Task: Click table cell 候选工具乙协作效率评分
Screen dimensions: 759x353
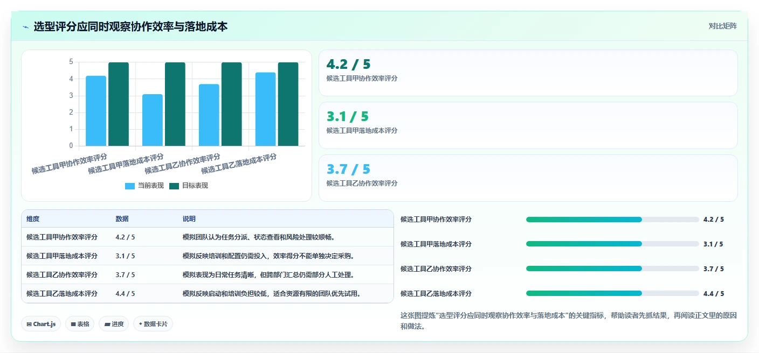Action: pos(62,274)
